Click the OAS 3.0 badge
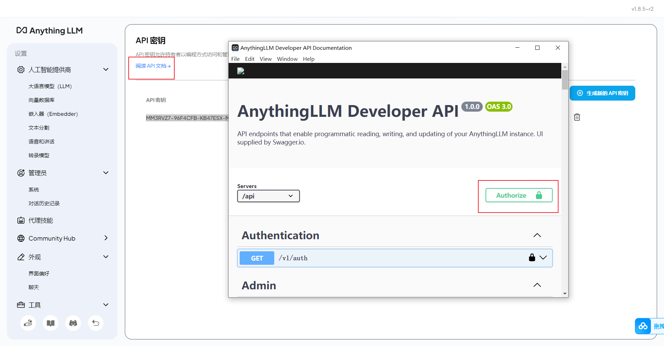664x346 pixels. [499, 107]
